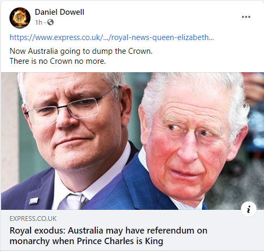Open the 'Royal exodus' article headline
The height and width of the screenshot is (252, 264).
108,236
